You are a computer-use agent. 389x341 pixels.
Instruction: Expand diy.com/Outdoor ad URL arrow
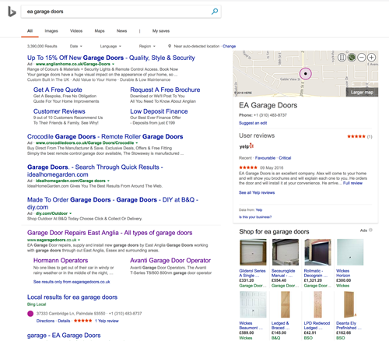pos(70,213)
